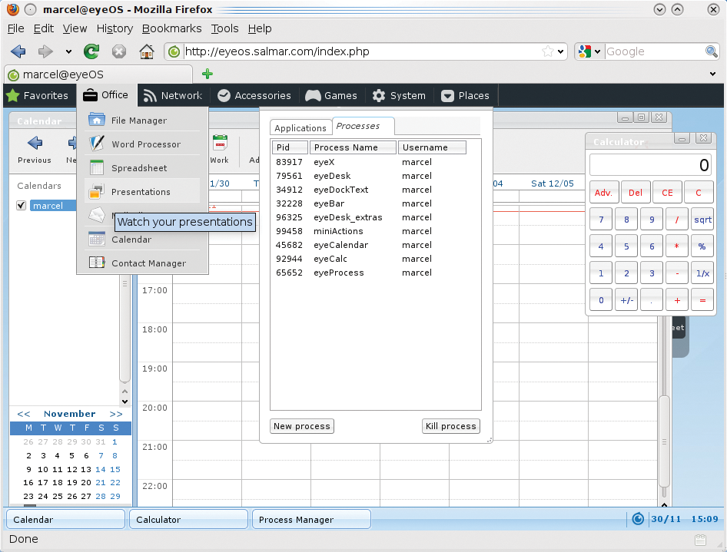
Task: Open the history dropdown next to Forward button
Action: coord(68,52)
